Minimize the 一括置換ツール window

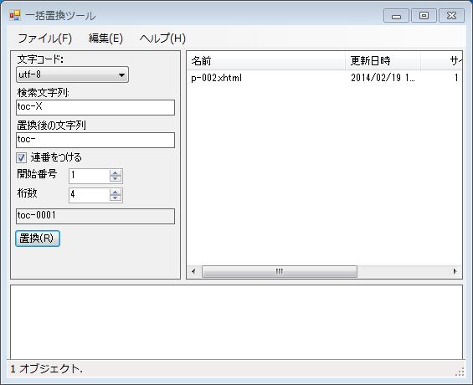(396, 16)
